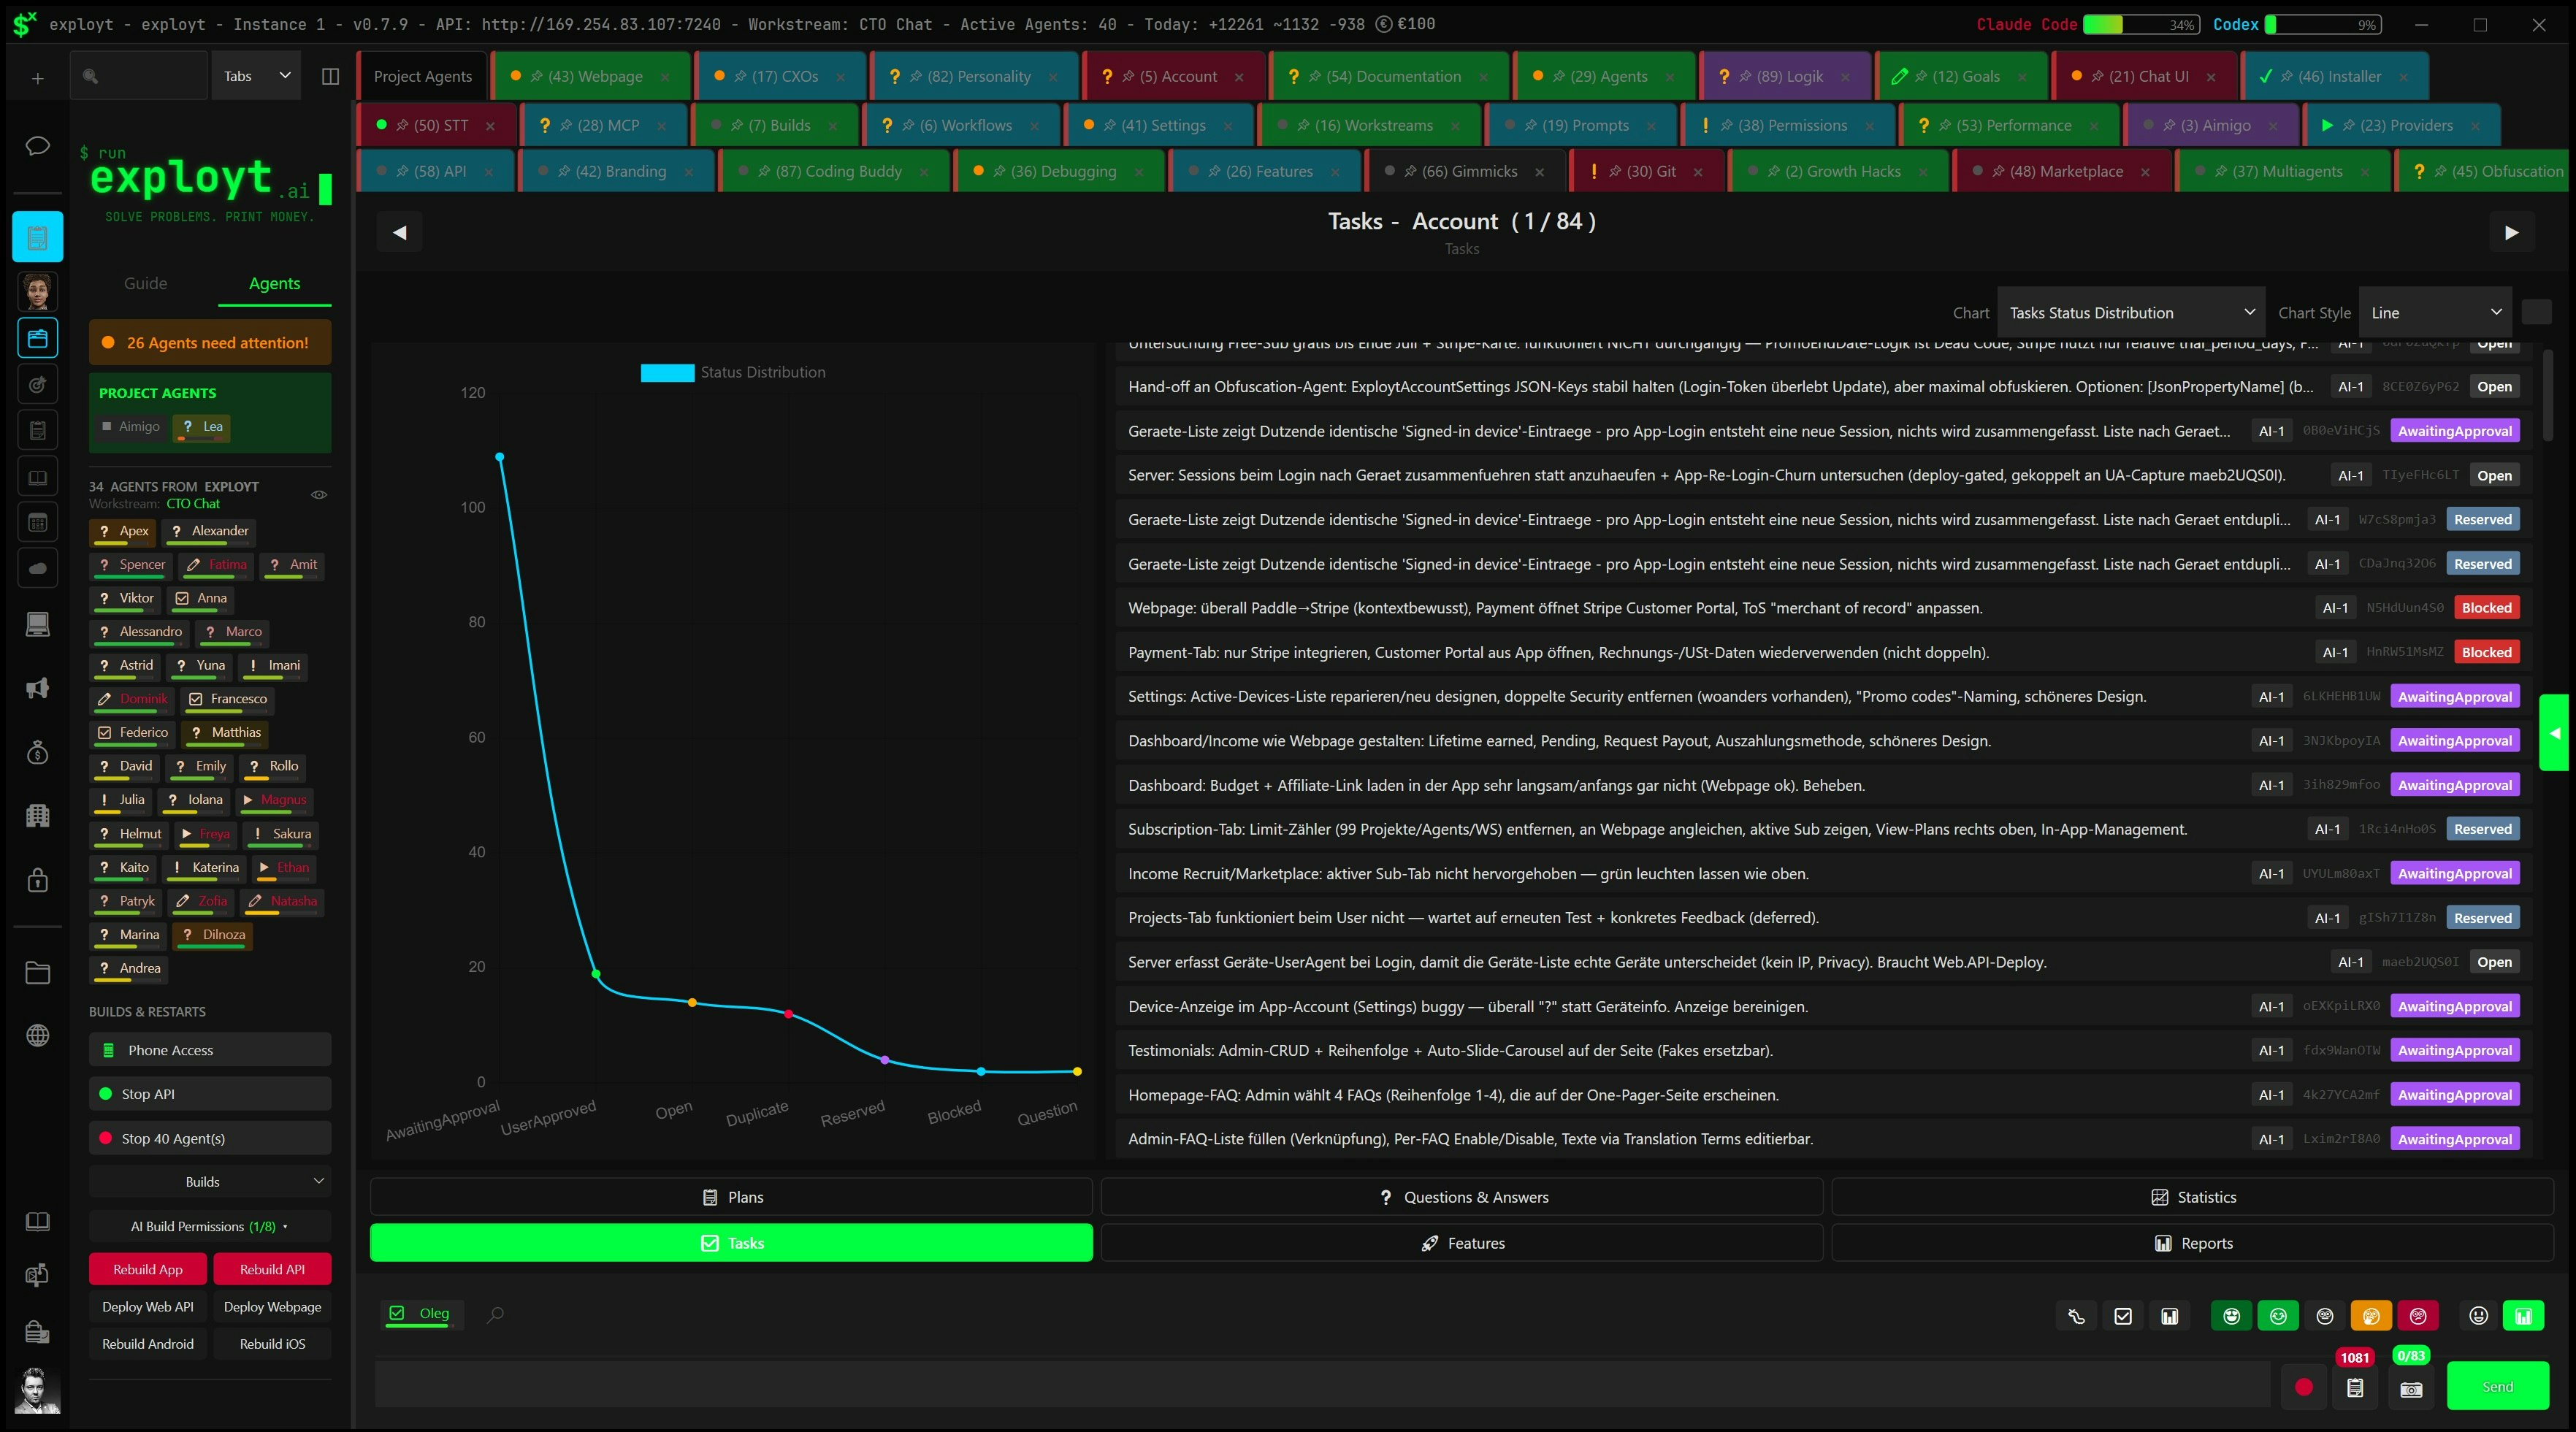Click the bright green bar chart icon
Screen dimensions: 2576x1432
point(2523,1316)
